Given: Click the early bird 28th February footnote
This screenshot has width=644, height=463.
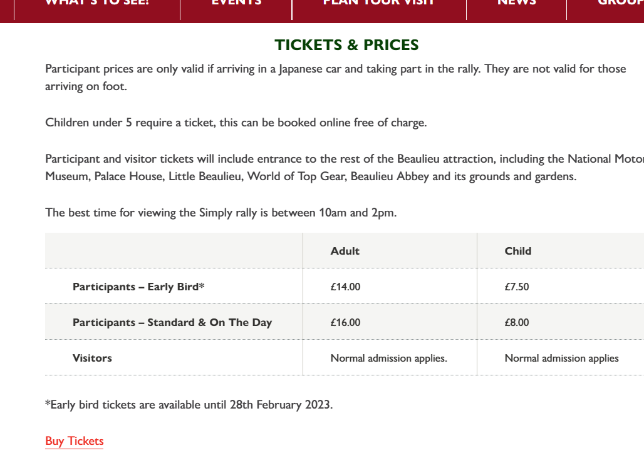Looking at the screenshot, I should coord(189,405).
